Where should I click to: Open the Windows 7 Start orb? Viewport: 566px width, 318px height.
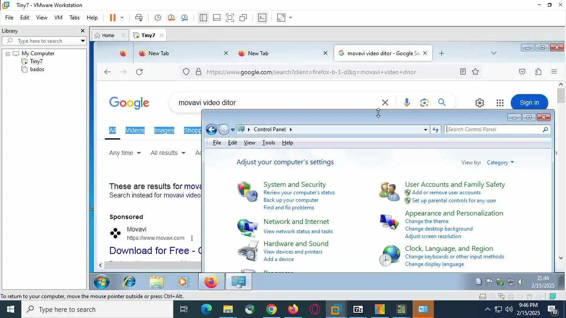point(102,282)
